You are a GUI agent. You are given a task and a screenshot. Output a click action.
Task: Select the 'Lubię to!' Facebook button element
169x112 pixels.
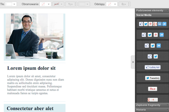(153, 67)
